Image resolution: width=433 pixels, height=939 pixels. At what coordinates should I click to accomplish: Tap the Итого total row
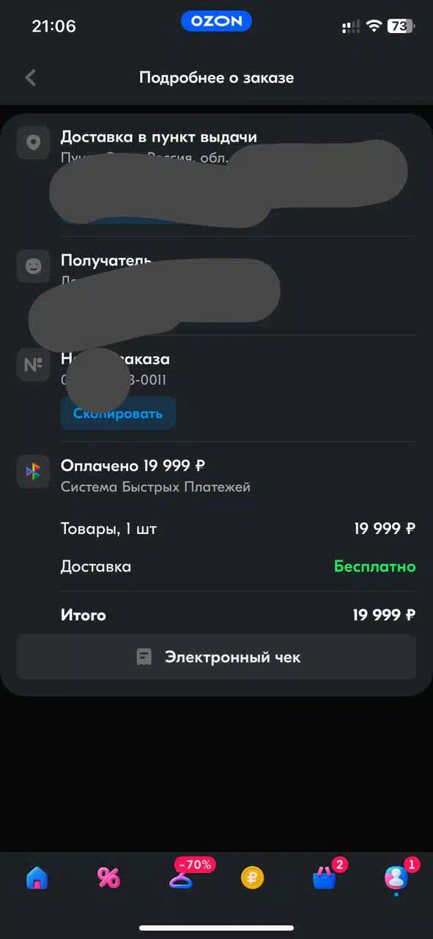pyautogui.click(x=238, y=615)
